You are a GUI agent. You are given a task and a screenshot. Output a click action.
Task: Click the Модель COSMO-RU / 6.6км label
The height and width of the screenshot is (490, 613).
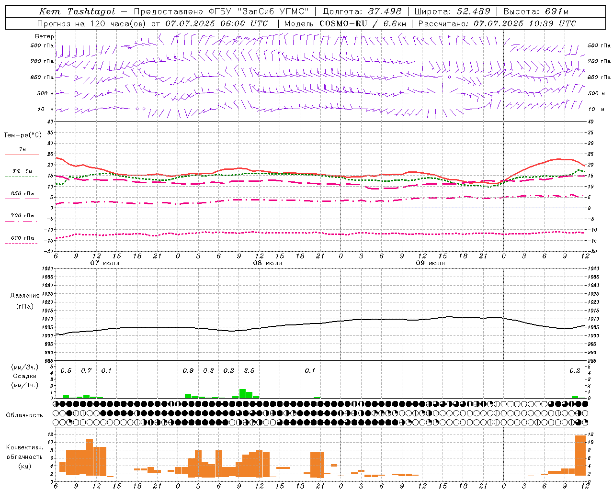(x=345, y=23)
